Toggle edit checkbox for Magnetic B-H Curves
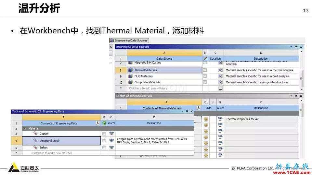 click(x=205, y=63)
